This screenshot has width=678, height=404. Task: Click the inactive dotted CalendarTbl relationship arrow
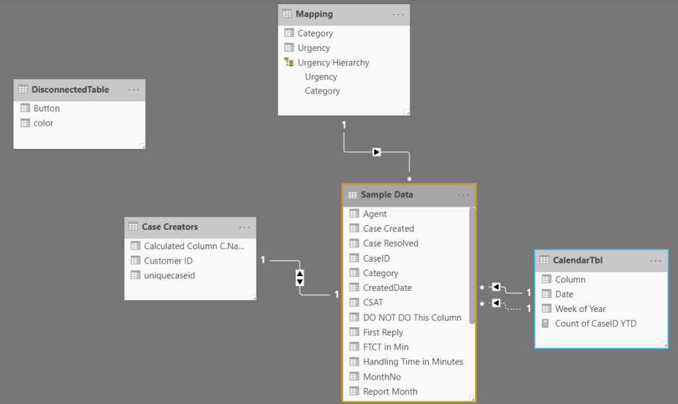click(x=495, y=303)
